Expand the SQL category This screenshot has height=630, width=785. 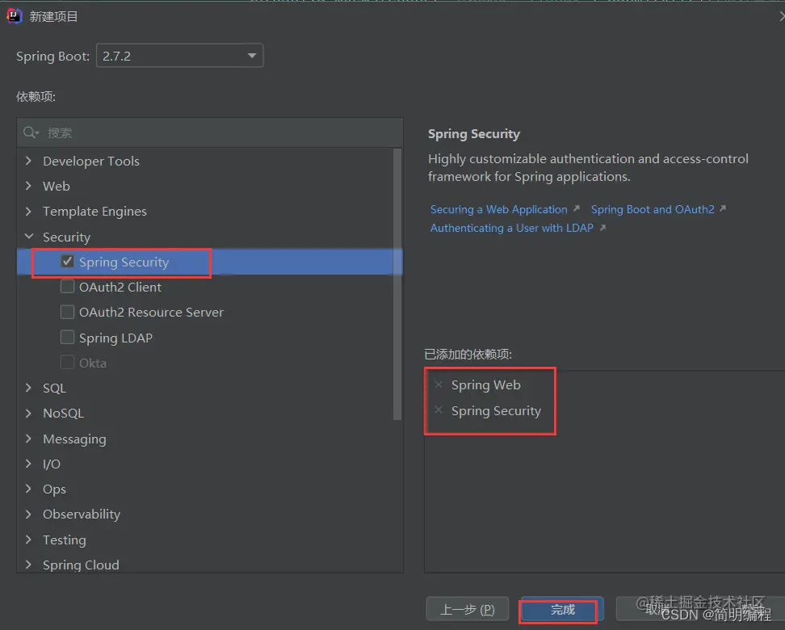pos(28,388)
